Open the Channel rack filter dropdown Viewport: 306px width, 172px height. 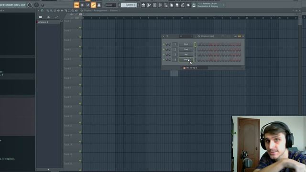(x=186, y=36)
